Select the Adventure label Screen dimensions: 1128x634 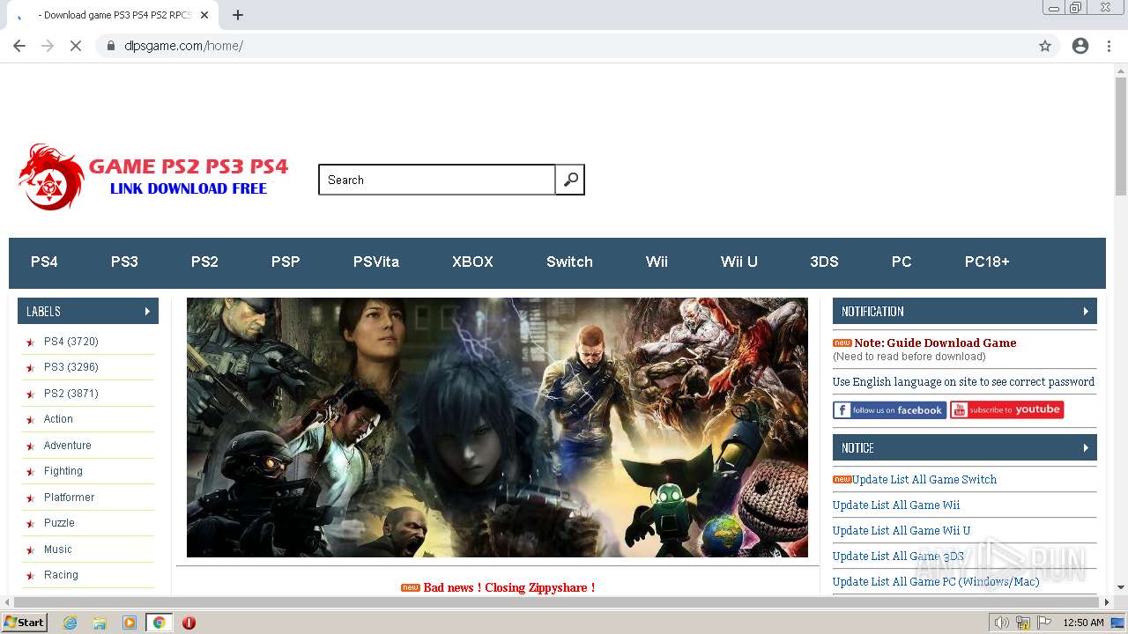(68, 446)
